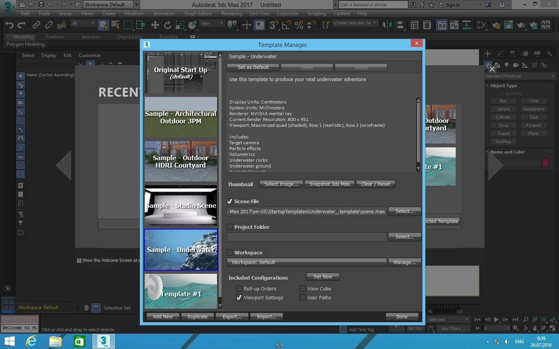Click Add New template button

pos(163,317)
